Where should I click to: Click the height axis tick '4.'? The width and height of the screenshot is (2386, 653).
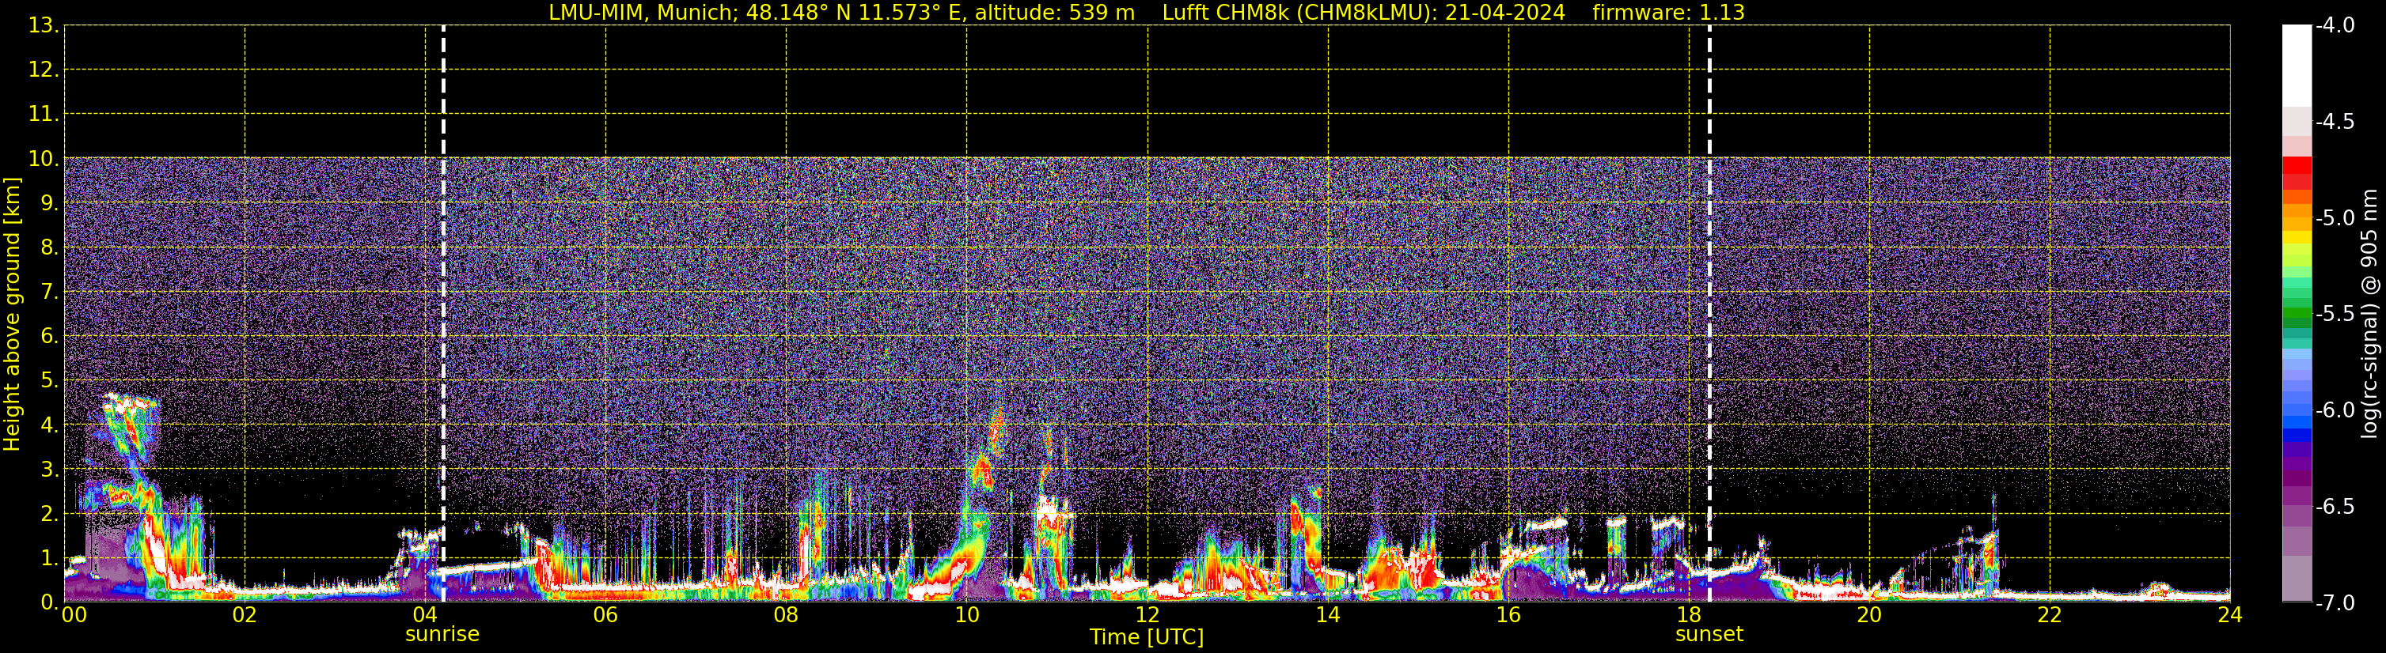coord(49,425)
